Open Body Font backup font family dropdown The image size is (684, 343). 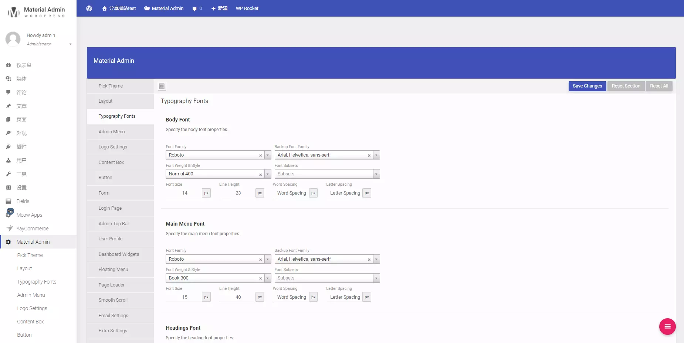(x=376, y=155)
